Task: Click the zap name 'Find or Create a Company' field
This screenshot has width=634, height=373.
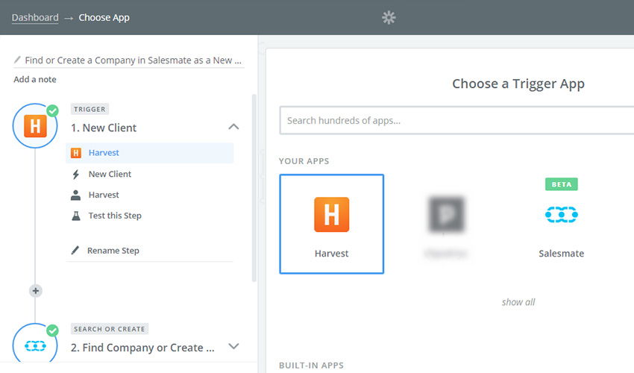Action: pos(133,60)
